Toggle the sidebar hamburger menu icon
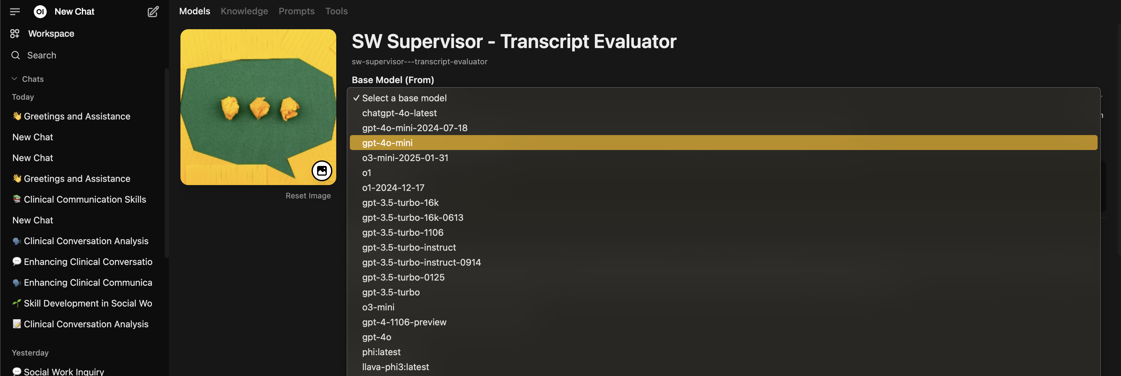Screen dimensions: 1121x376 click(15, 12)
